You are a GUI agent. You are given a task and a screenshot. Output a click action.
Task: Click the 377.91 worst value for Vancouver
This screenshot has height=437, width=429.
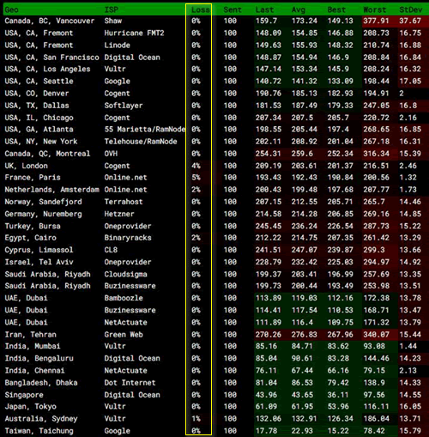tap(376, 21)
